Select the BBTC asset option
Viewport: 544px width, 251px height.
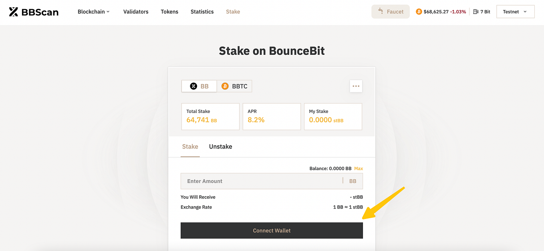click(235, 86)
